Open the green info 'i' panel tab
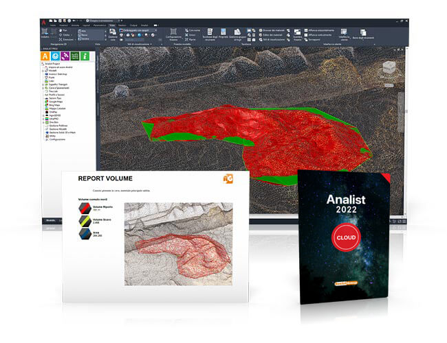The width and height of the screenshot is (447, 343). [85, 56]
